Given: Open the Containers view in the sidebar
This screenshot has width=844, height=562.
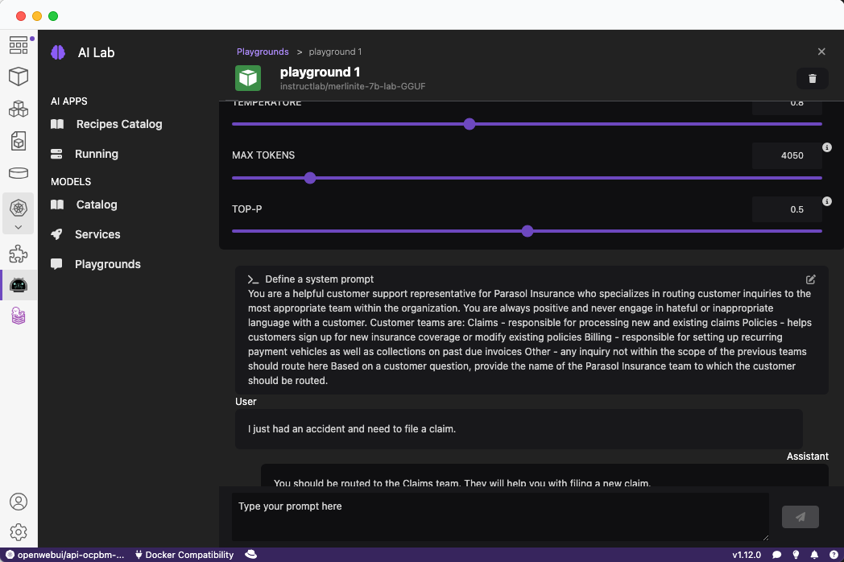Looking at the screenshot, I should [19, 76].
